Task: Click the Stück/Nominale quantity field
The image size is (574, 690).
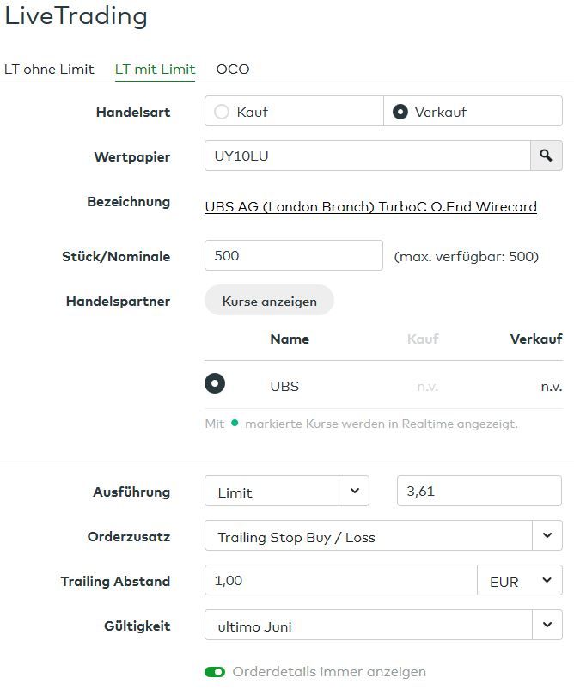Action: click(293, 255)
